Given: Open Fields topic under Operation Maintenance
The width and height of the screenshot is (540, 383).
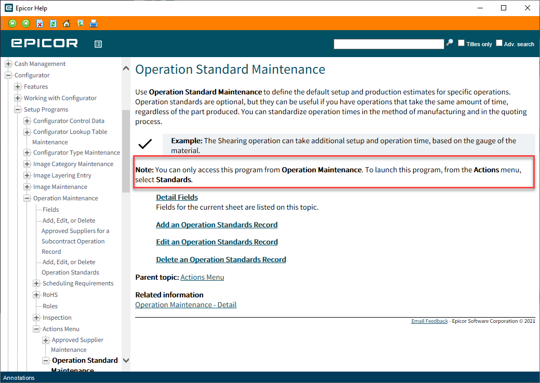Looking at the screenshot, I should coord(50,210).
